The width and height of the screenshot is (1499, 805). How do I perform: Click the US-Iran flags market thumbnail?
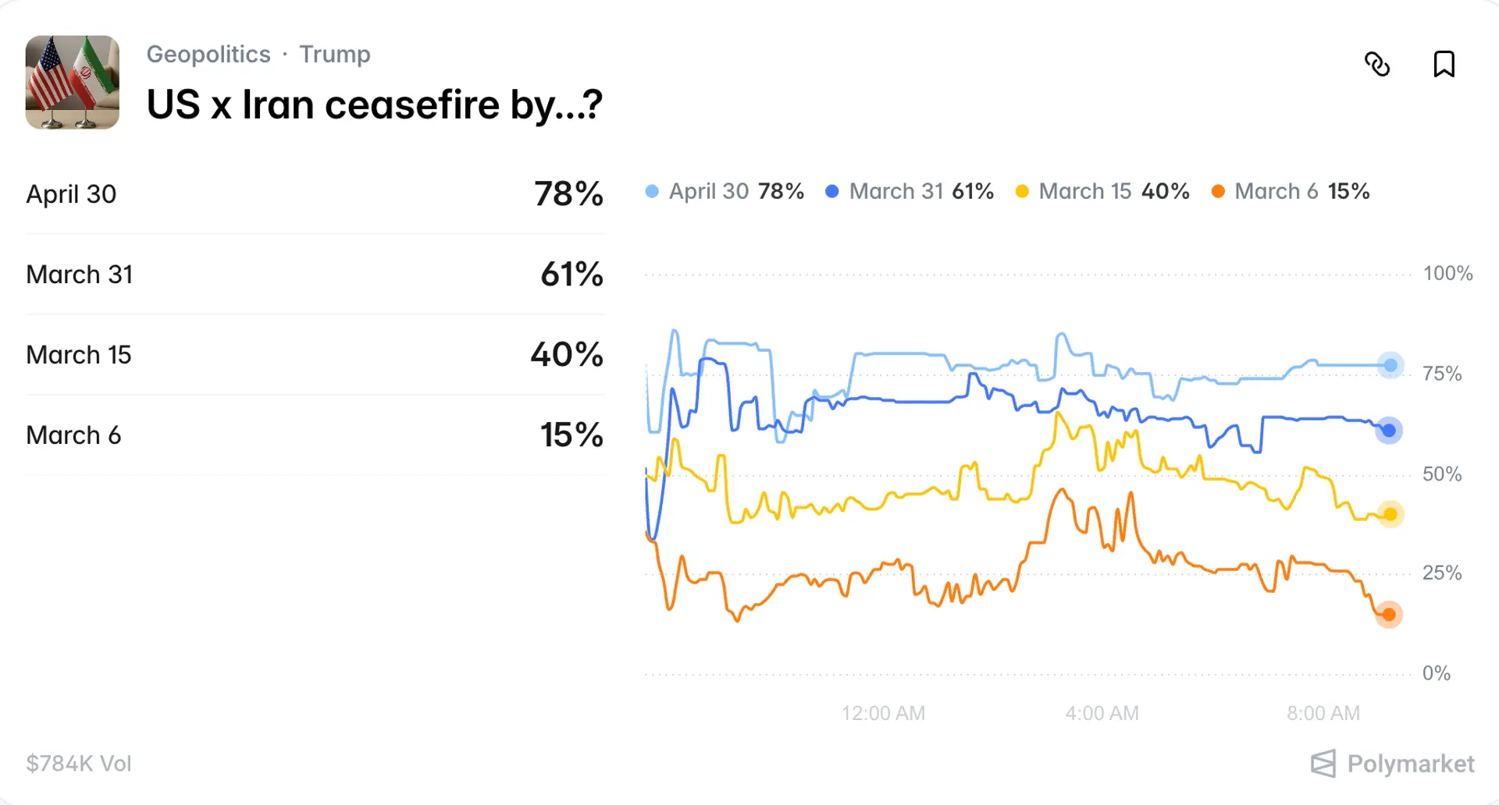[72, 83]
